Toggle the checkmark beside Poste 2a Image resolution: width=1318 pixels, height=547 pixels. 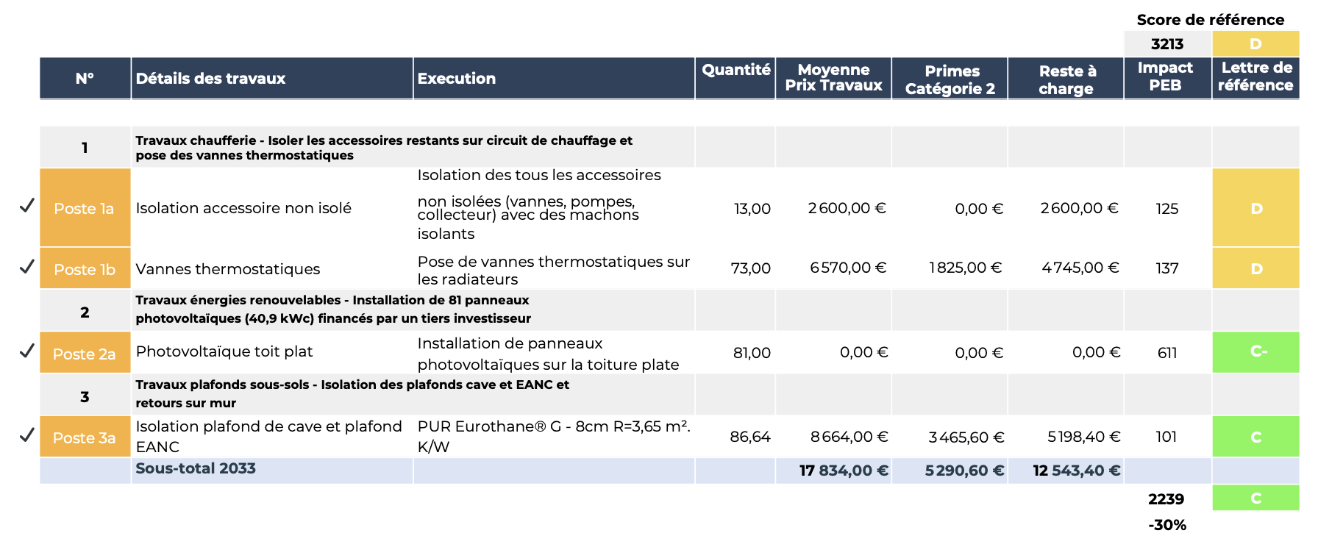(26, 351)
